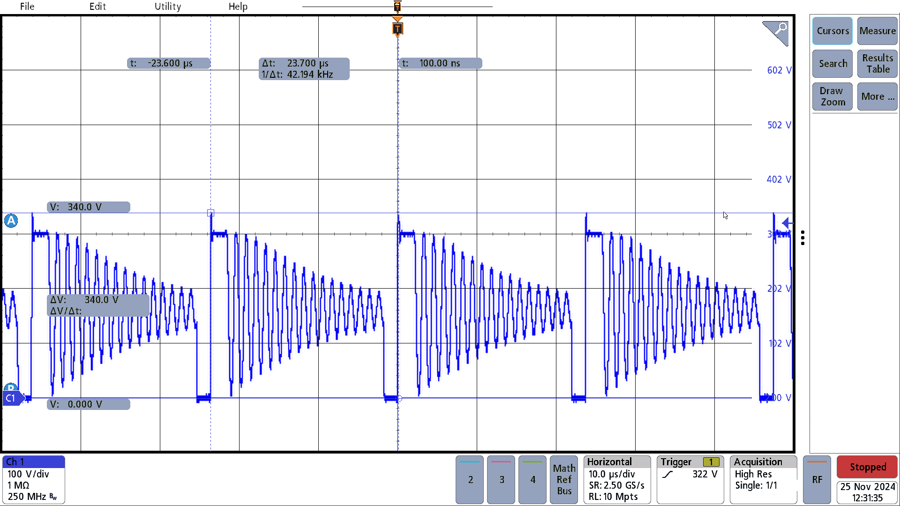Select the C1 channel ground marker
This screenshot has width=900, height=506.
point(13,398)
